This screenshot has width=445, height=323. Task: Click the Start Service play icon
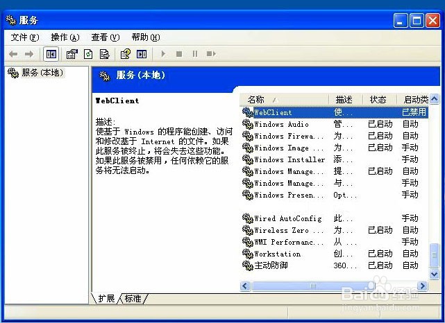tap(163, 53)
